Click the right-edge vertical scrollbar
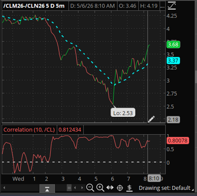 [x=196, y=77]
